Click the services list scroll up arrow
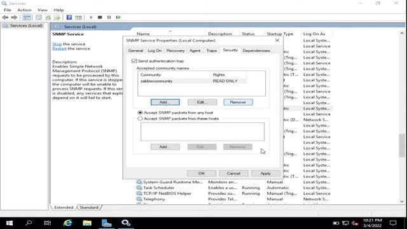 point(402,33)
